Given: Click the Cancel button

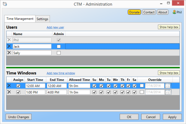Looking at the screenshot, I should click(151, 117).
